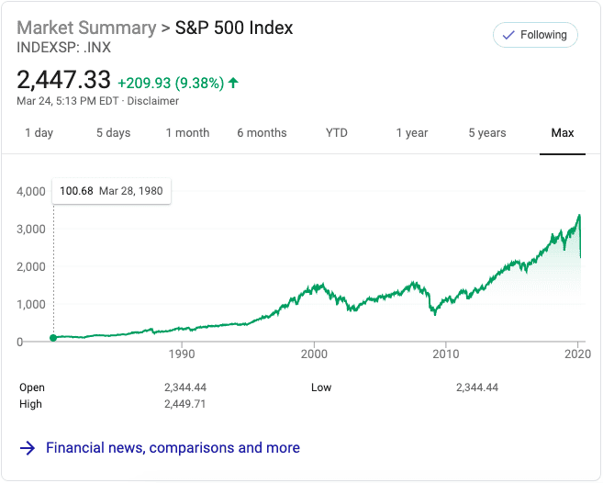
Task: Show the 6 months chart
Action: 262,133
